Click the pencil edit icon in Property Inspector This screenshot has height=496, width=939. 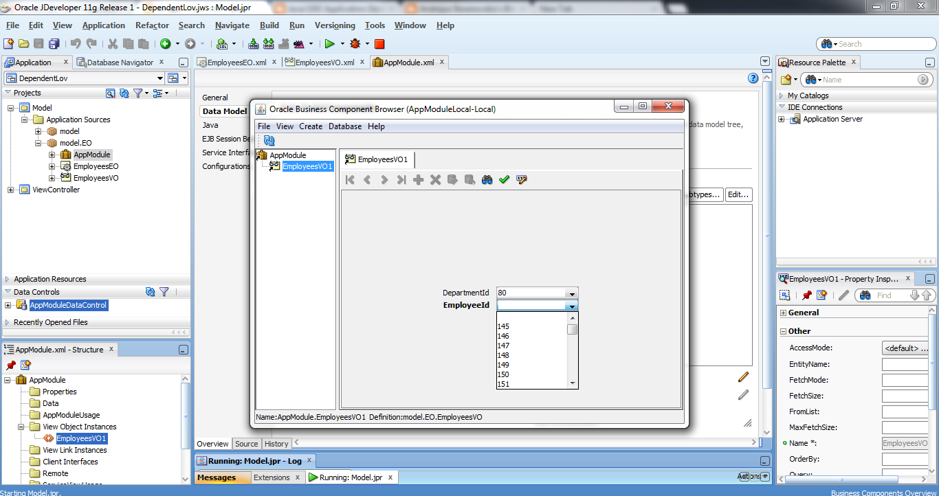(844, 295)
